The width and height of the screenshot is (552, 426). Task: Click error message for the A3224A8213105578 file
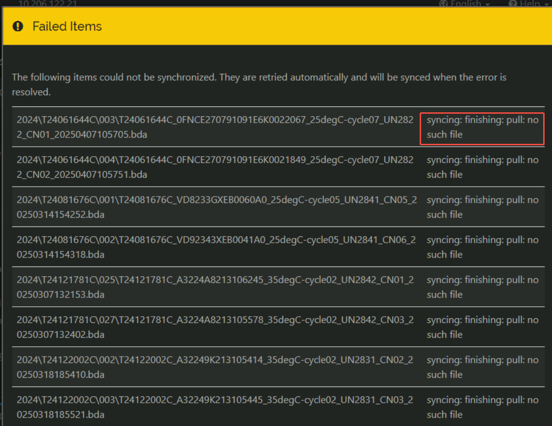pyautogui.click(x=482, y=327)
